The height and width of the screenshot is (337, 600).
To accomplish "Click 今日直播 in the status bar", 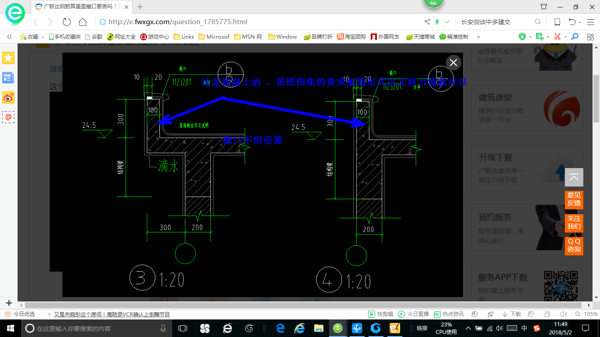I will click(413, 314).
